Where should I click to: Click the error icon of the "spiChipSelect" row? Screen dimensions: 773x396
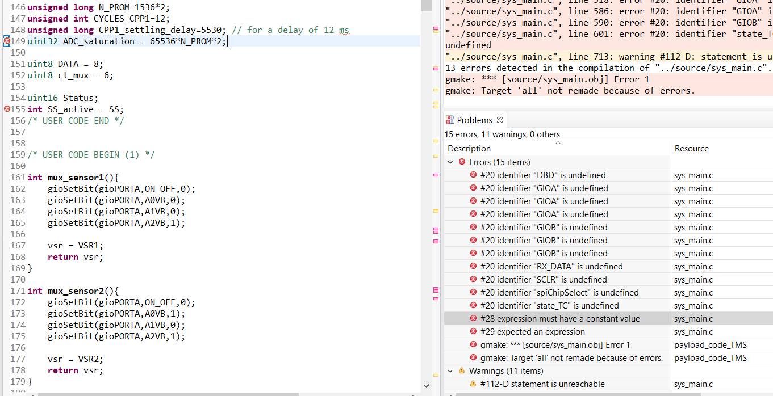(473, 292)
